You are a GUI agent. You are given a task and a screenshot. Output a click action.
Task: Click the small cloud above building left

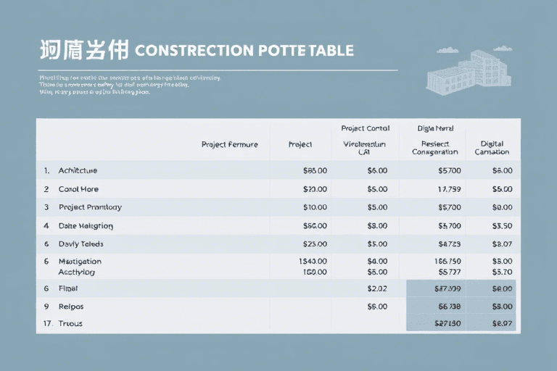447,50
